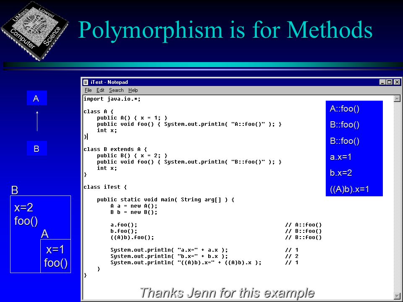Click the 'A::foo()' output line

pyautogui.click(x=344, y=109)
